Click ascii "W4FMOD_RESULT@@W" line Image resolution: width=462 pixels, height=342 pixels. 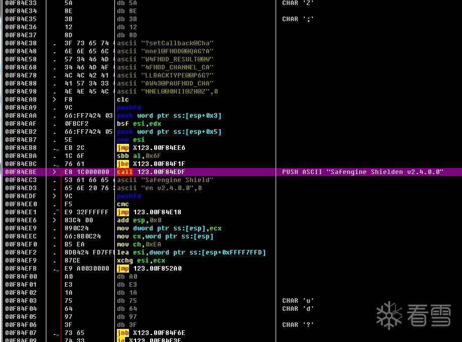[x=165, y=59]
